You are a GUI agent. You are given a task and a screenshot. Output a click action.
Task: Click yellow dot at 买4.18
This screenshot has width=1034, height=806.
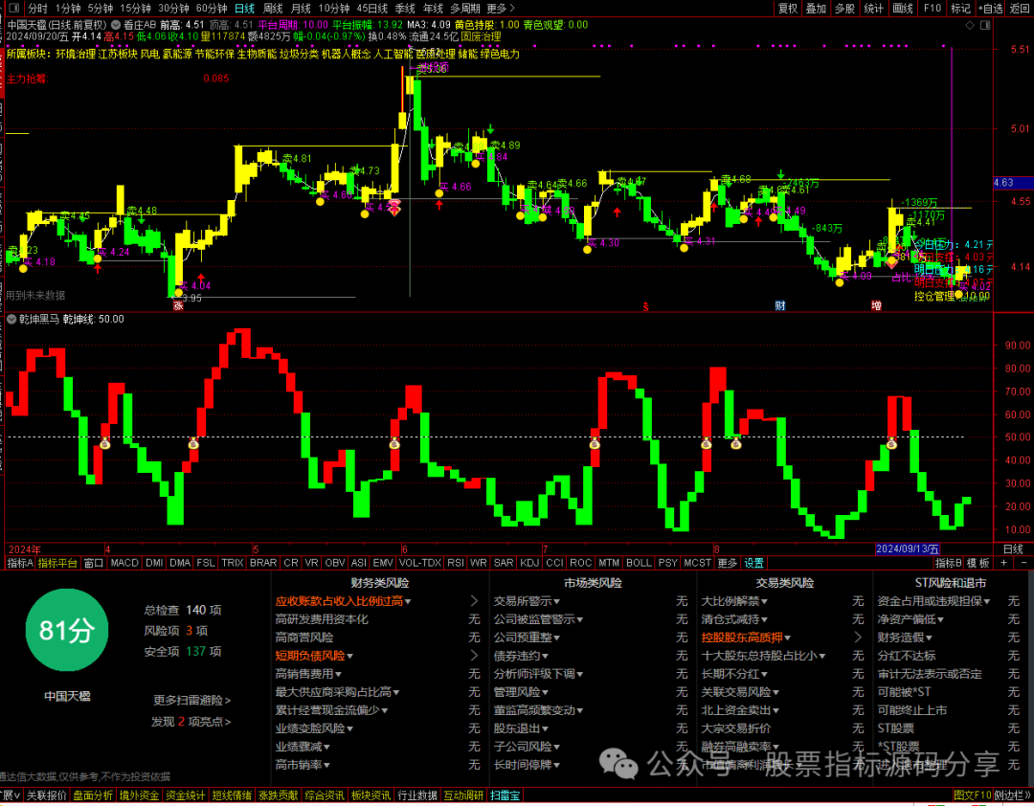pos(24,268)
